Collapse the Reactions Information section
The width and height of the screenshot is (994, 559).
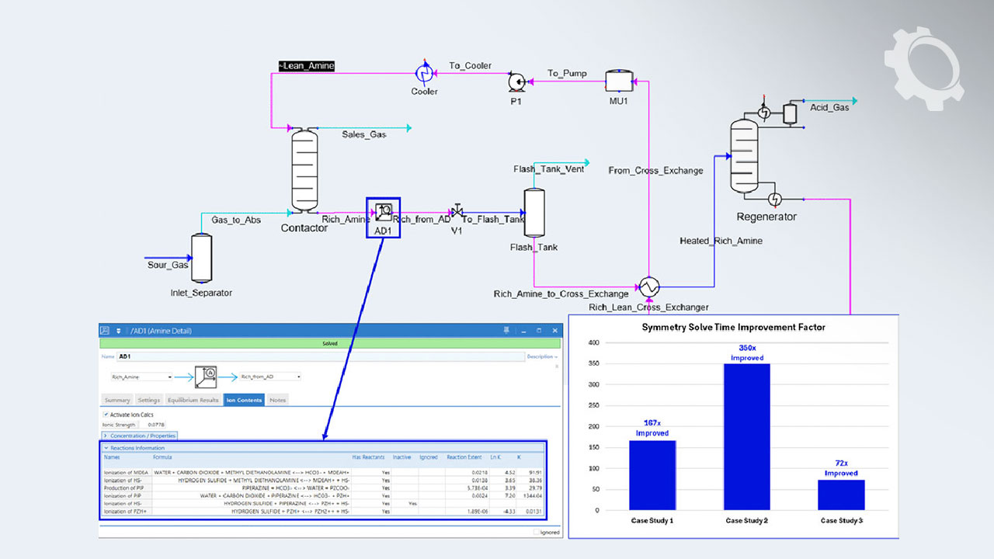pos(106,448)
